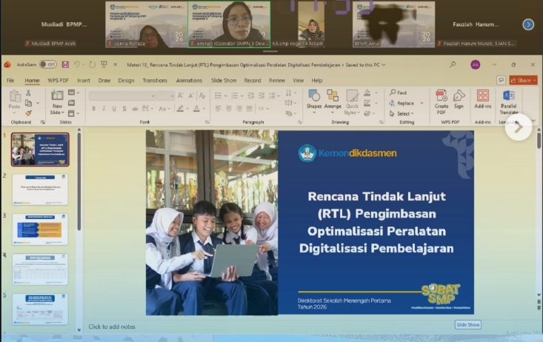Toggle the AutoSave switch
The width and height of the screenshot is (543, 342).
click(x=48, y=64)
